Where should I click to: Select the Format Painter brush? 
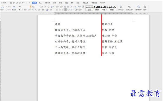pos(14,8)
